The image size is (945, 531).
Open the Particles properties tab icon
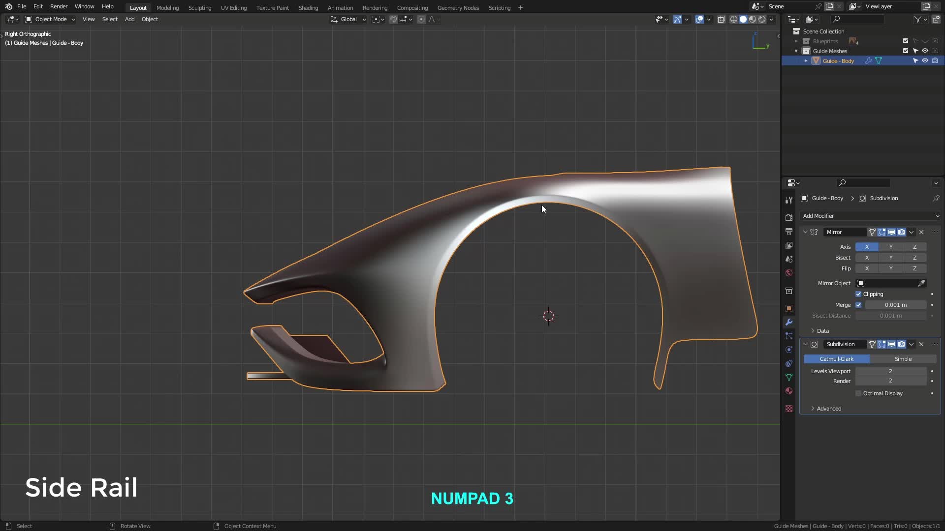pyautogui.click(x=789, y=336)
